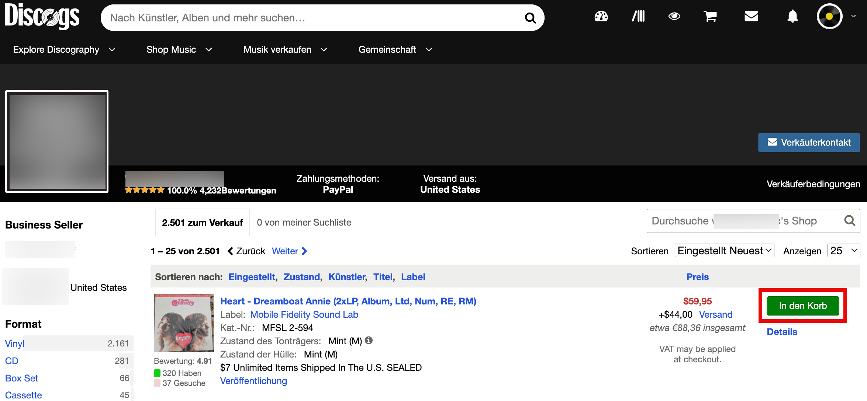This screenshot has width=867, height=401.
Task: Sort by Preis column header
Action: pyautogui.click(x=697, y=277)
